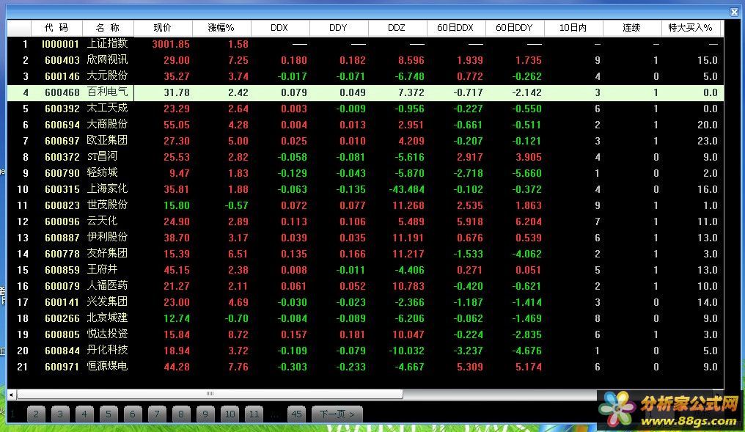Screen dimensions: 745x432
Task: Sort by the 代码 column header
Action: (56, 28)
